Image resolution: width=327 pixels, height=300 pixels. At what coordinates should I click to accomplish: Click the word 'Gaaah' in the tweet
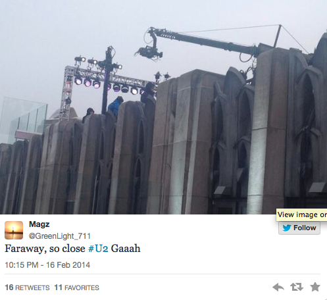click(x=126, y=249)
